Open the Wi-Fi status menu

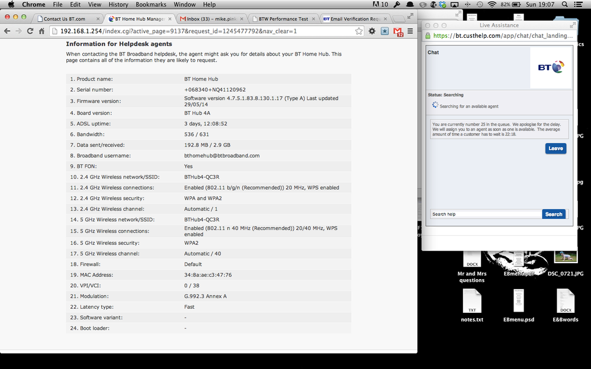(492, 4)
